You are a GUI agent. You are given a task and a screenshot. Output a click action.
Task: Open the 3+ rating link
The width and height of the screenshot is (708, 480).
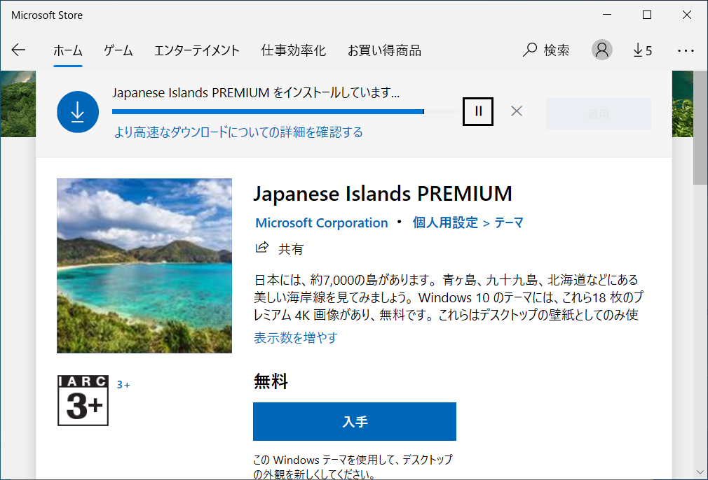click(x=123, y=385)
